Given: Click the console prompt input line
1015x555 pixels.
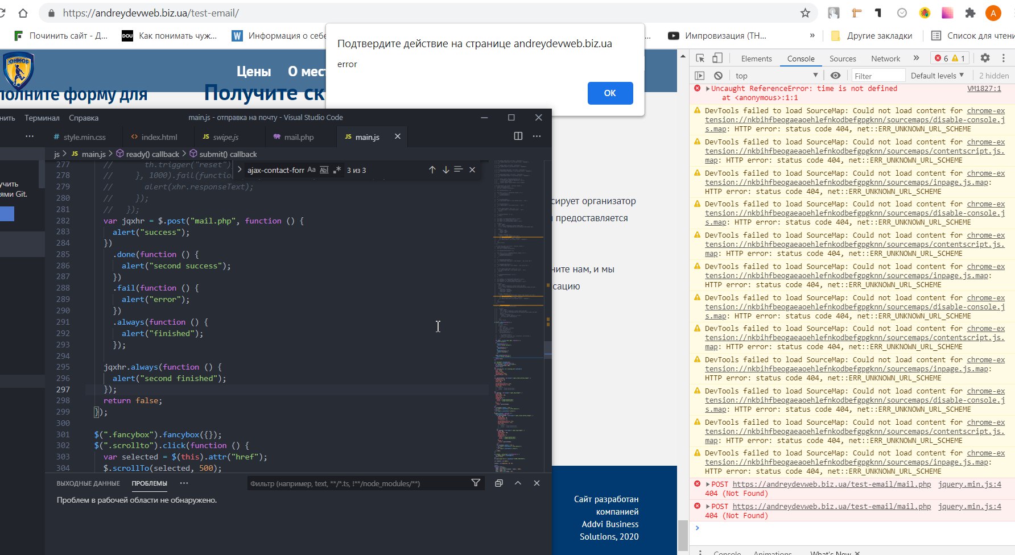Looking at the screenshot, I should click(853, 528).
